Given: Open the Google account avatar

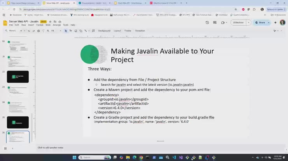Looking at the screenshot, I should [x=283, y=22].
